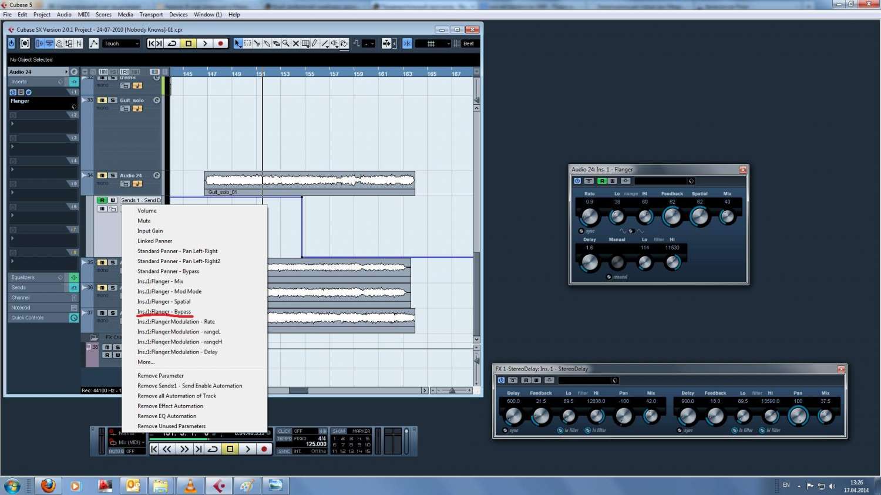Open the Transport menu
Screen dimensions: 881x495
pos(151,15)
